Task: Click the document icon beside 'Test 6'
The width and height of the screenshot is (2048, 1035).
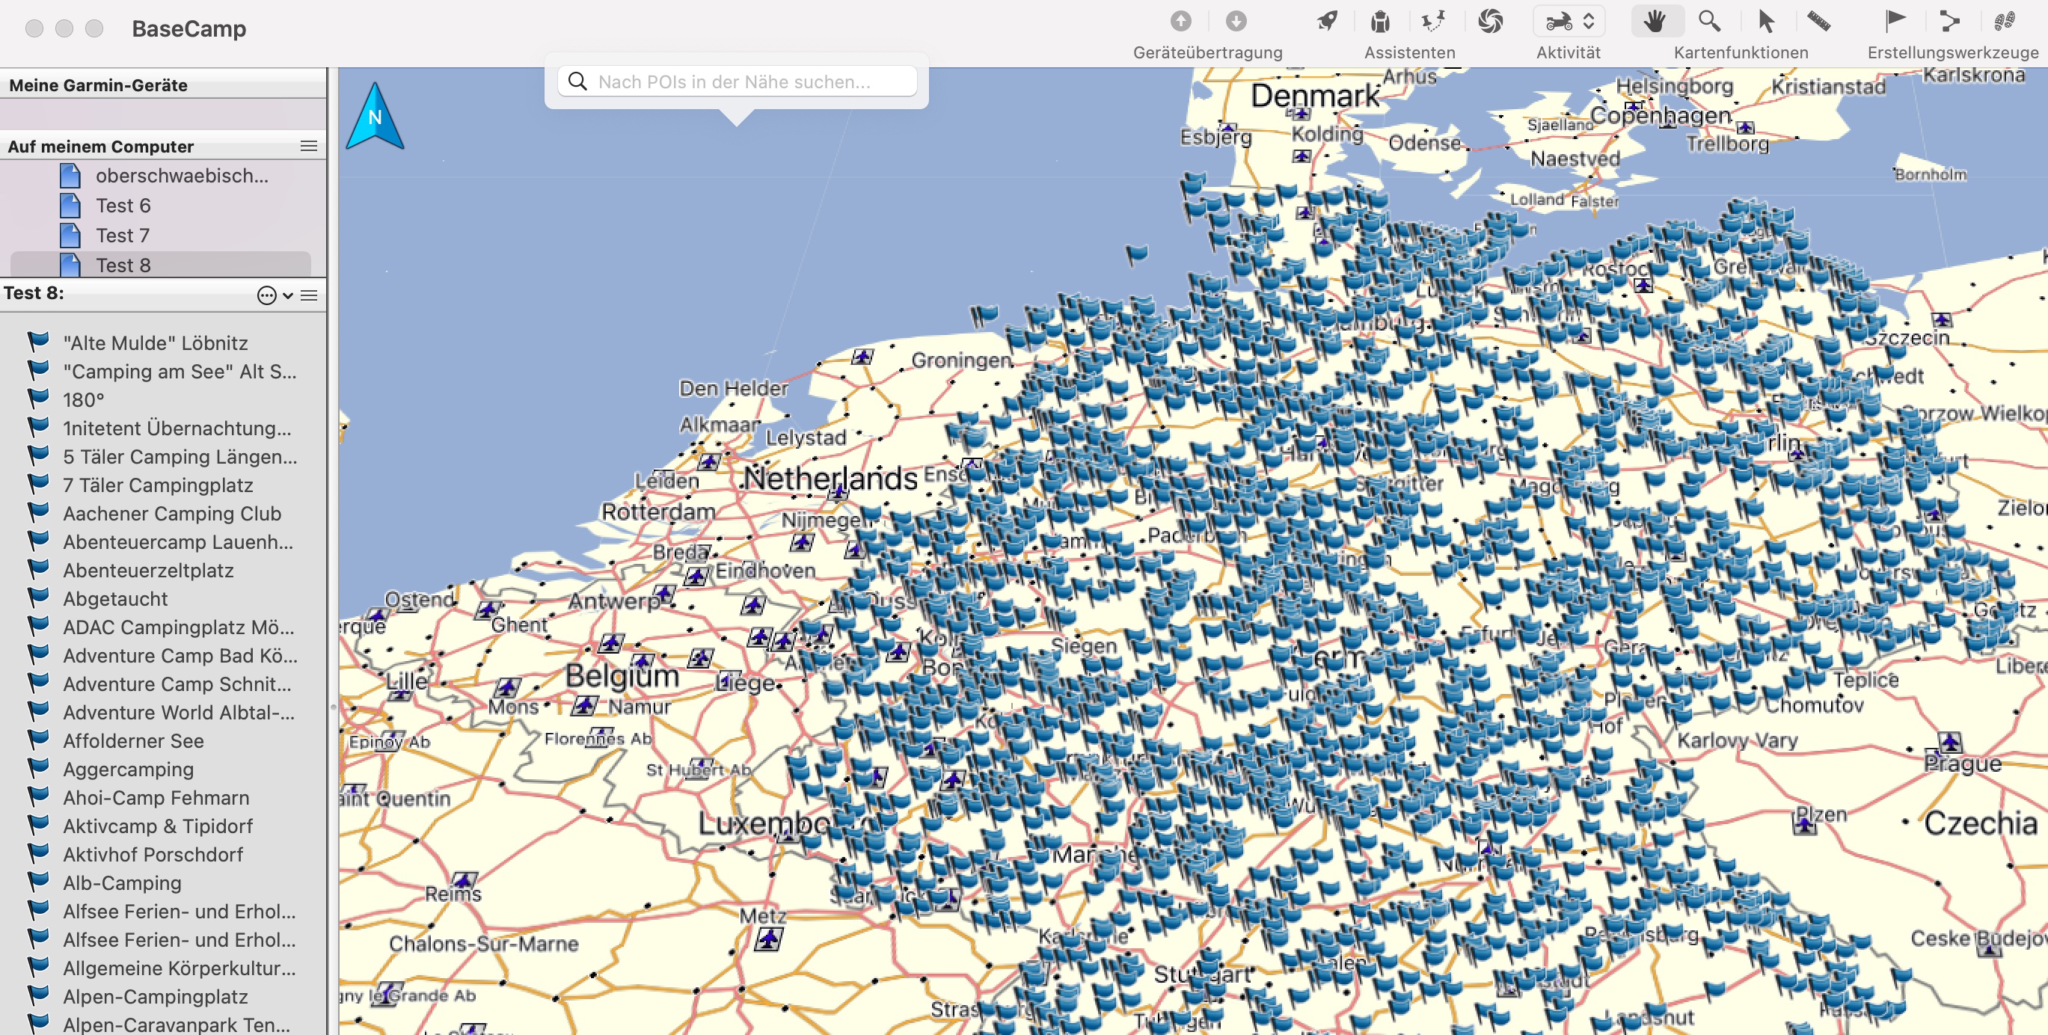Action: coord(71,205)
